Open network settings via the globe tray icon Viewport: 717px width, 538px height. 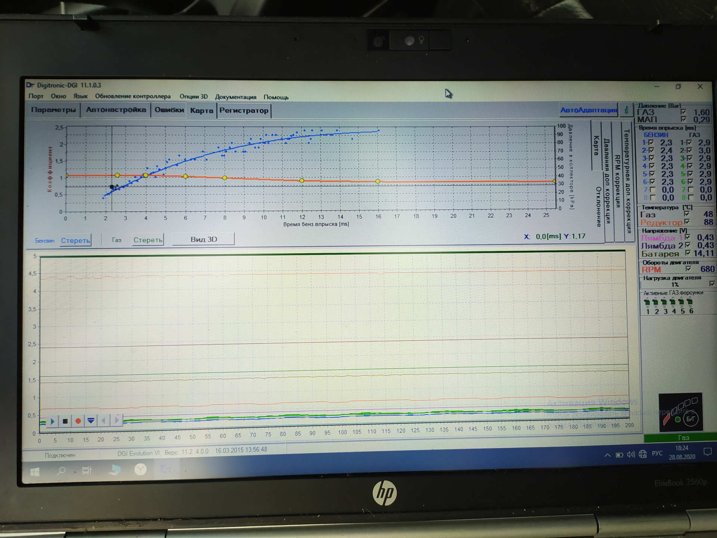pyautogui.click(x=643, y=454)
